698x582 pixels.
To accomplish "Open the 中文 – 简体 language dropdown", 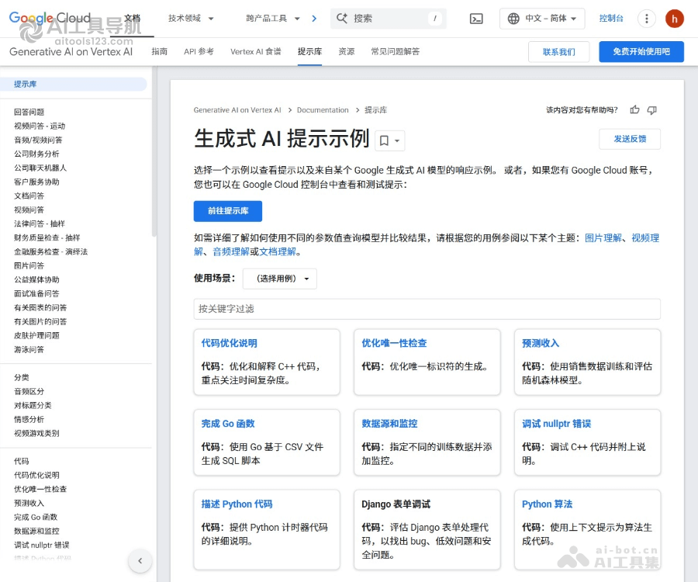I will [542, 19].
